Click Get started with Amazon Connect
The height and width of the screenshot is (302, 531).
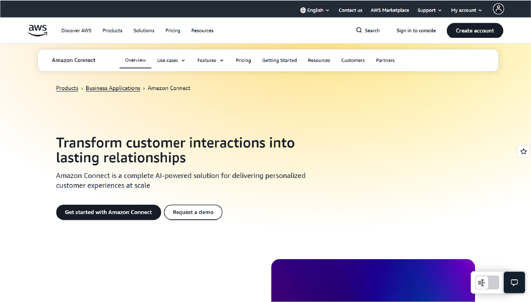point(108,212)
